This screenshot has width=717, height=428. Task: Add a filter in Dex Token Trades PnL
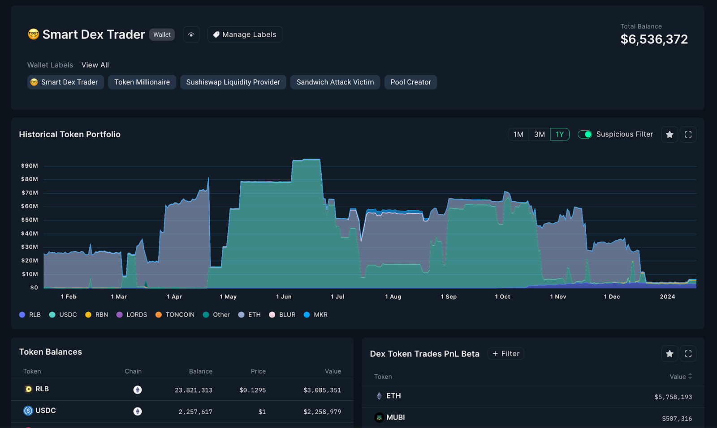tap(505, 353)
